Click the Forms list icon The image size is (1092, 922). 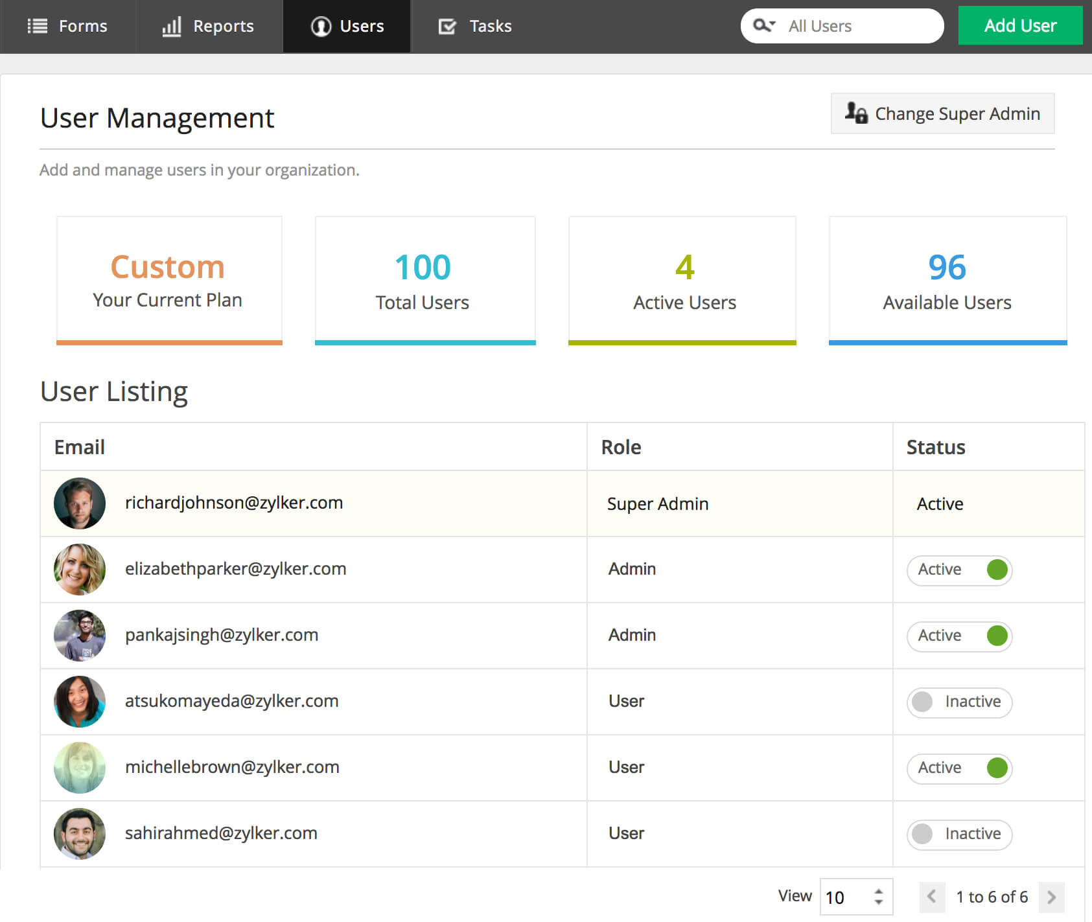38,26
